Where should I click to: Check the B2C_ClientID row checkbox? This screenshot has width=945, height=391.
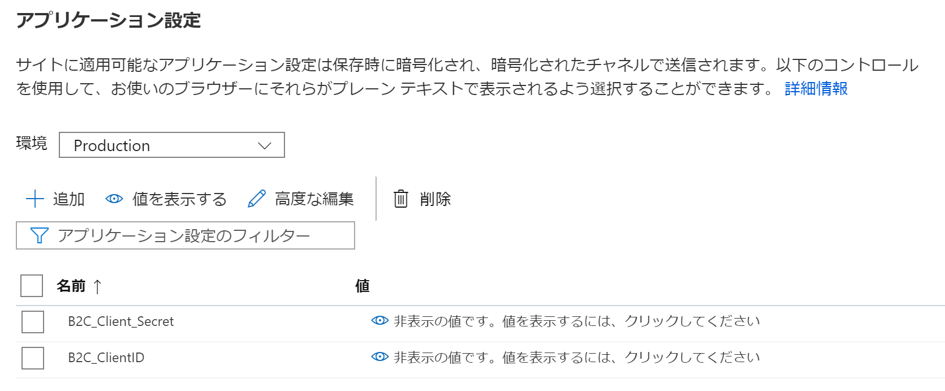pos(32,358)
